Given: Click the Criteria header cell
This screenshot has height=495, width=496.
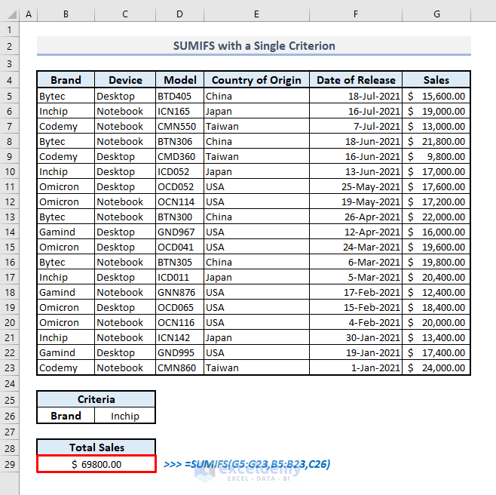Looking at the screenshot, I should [96, 399].
